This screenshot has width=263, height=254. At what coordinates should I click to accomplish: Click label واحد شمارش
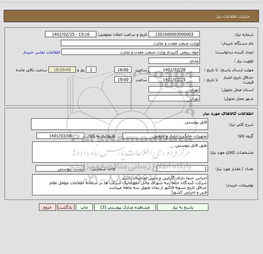(103, 169)
